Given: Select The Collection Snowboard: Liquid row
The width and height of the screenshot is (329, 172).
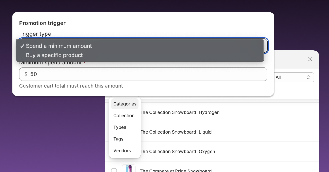Looking at the screenshot, I should [x=176, y=132].
